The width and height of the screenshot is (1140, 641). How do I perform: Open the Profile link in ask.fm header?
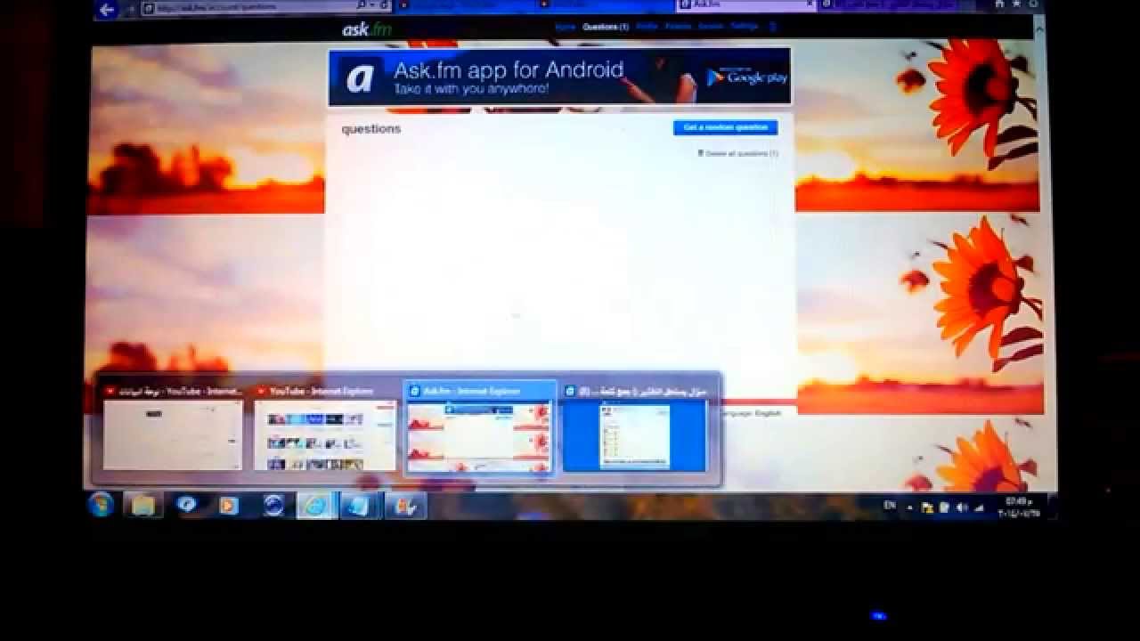[647, 27]
